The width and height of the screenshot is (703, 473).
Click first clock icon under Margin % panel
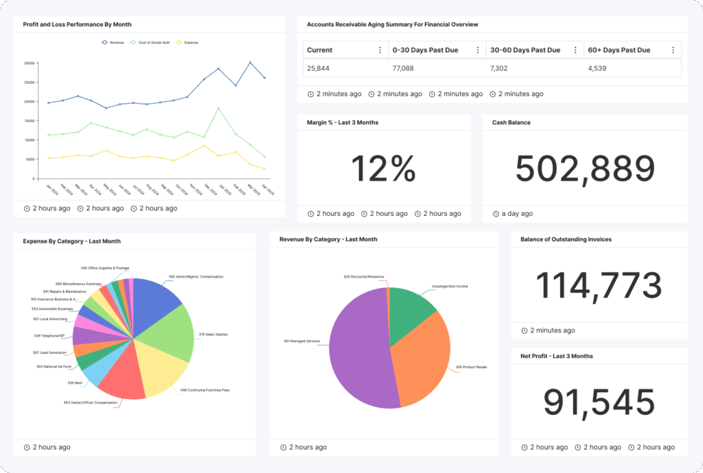coord(311,214)
